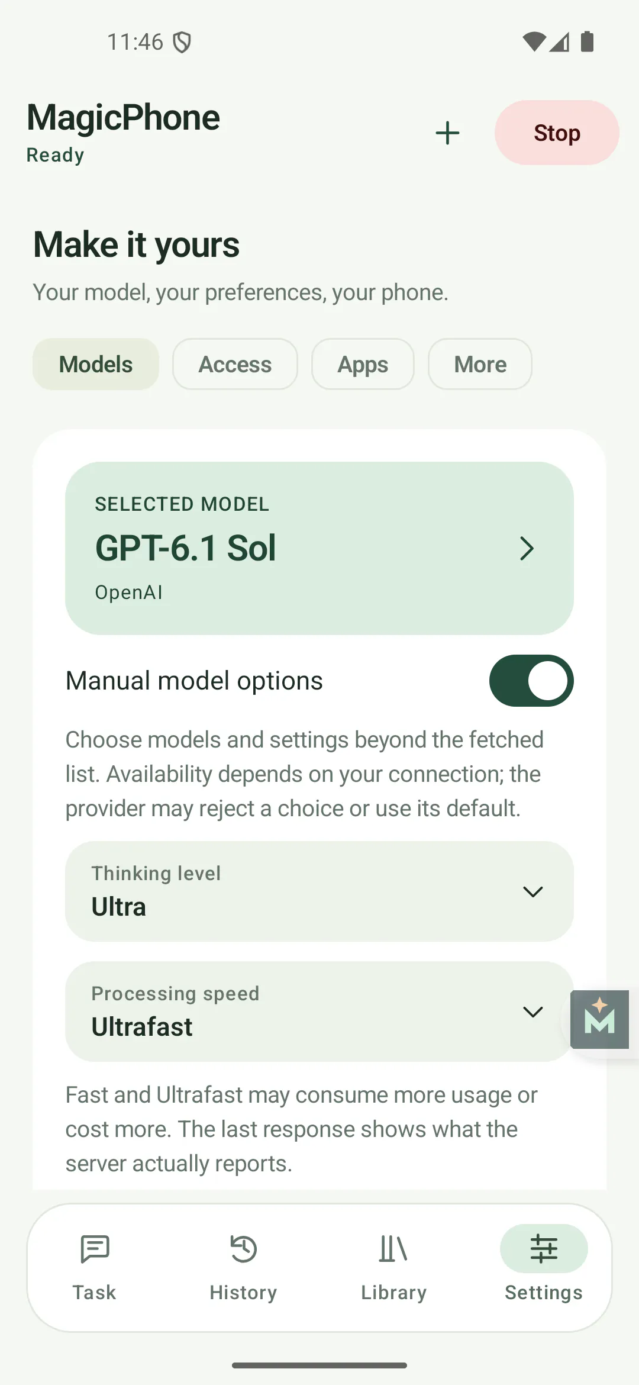This screenshot has width=639, height=1385.
Task: Tap the plus icon to add new
Action: pos(447,133)
